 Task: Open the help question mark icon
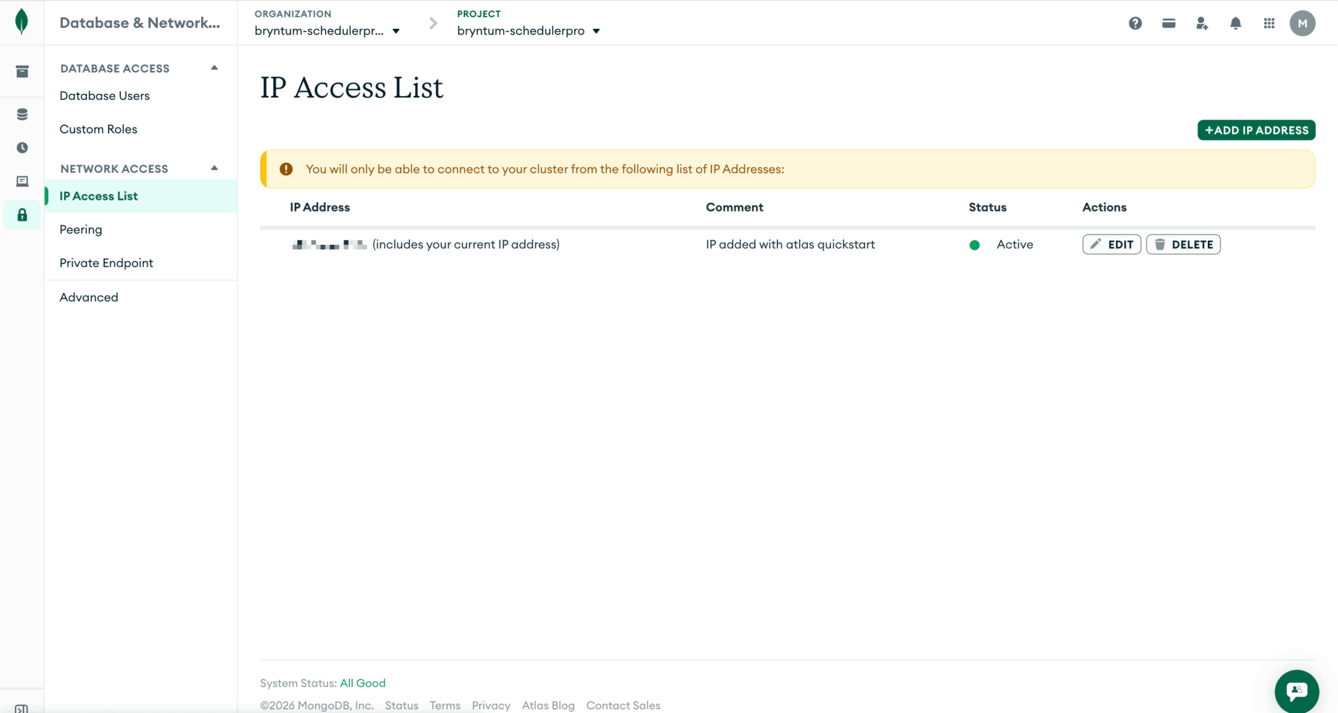tap(1135, 23)
